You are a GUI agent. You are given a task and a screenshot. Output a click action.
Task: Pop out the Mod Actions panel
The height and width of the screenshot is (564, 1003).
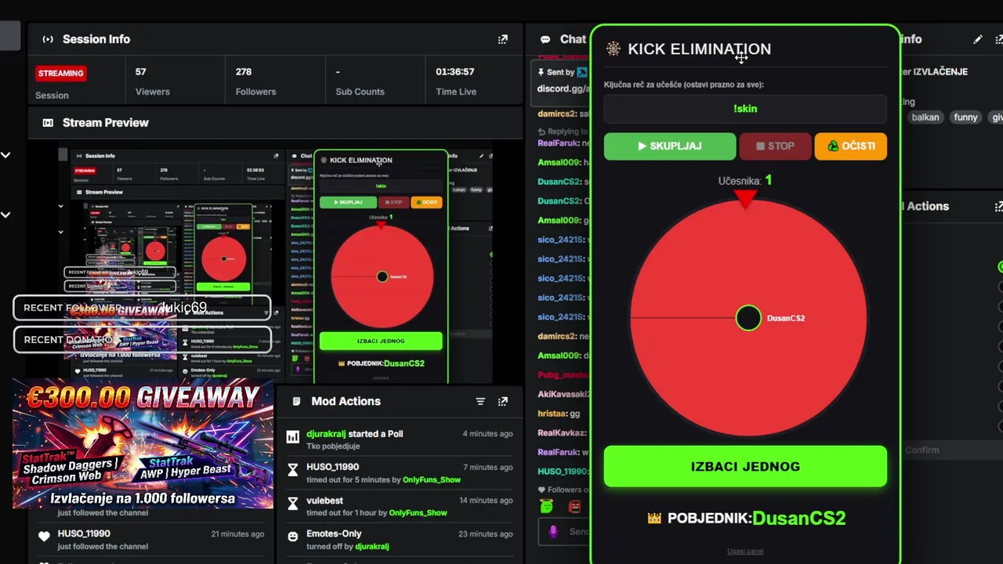503,401
